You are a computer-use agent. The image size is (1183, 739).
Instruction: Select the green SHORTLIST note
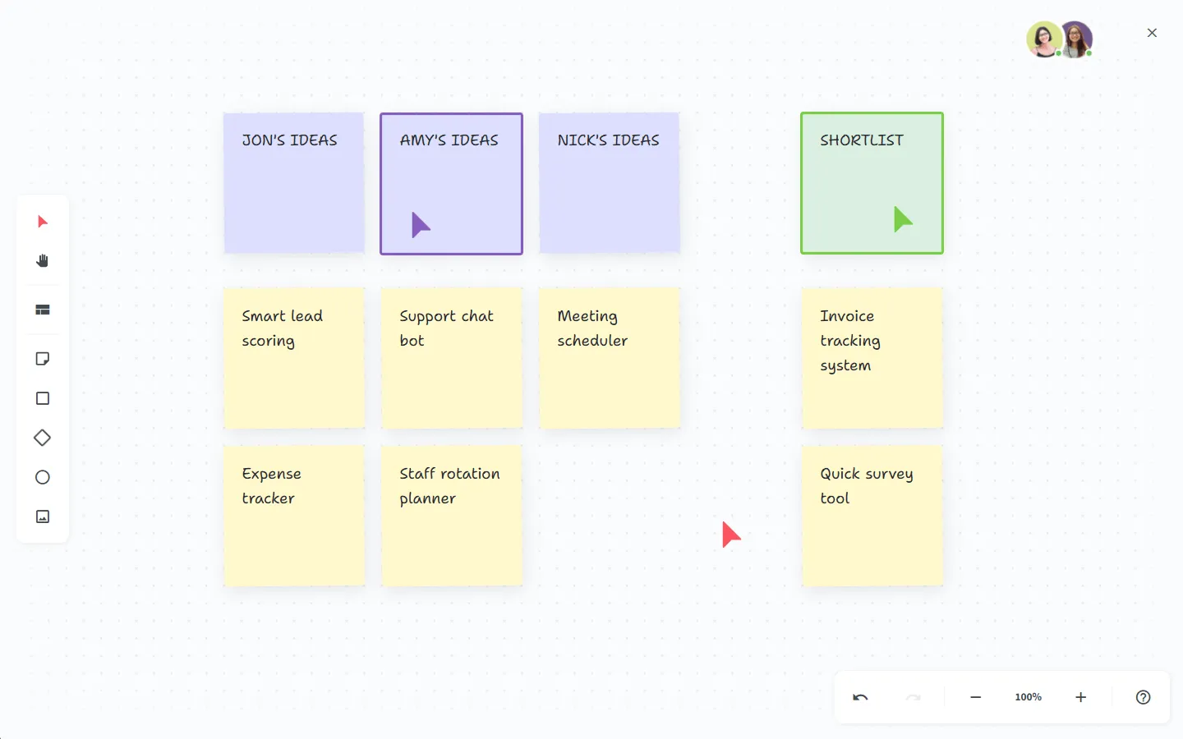point(872,183)
